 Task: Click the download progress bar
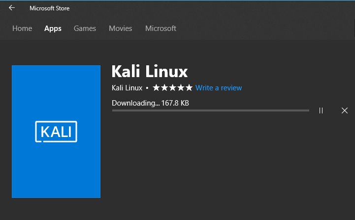tap(211, 110)
